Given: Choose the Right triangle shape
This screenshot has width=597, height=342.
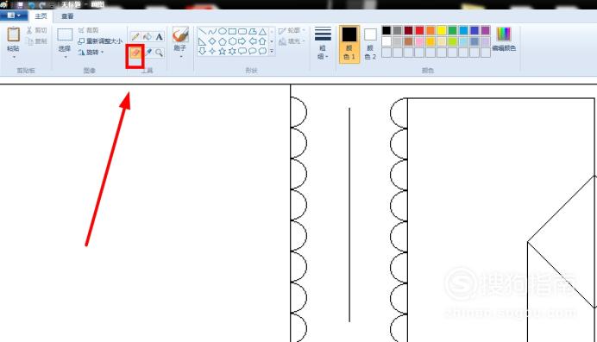Looking at the screenshot, I should click(x=202, y=41).
